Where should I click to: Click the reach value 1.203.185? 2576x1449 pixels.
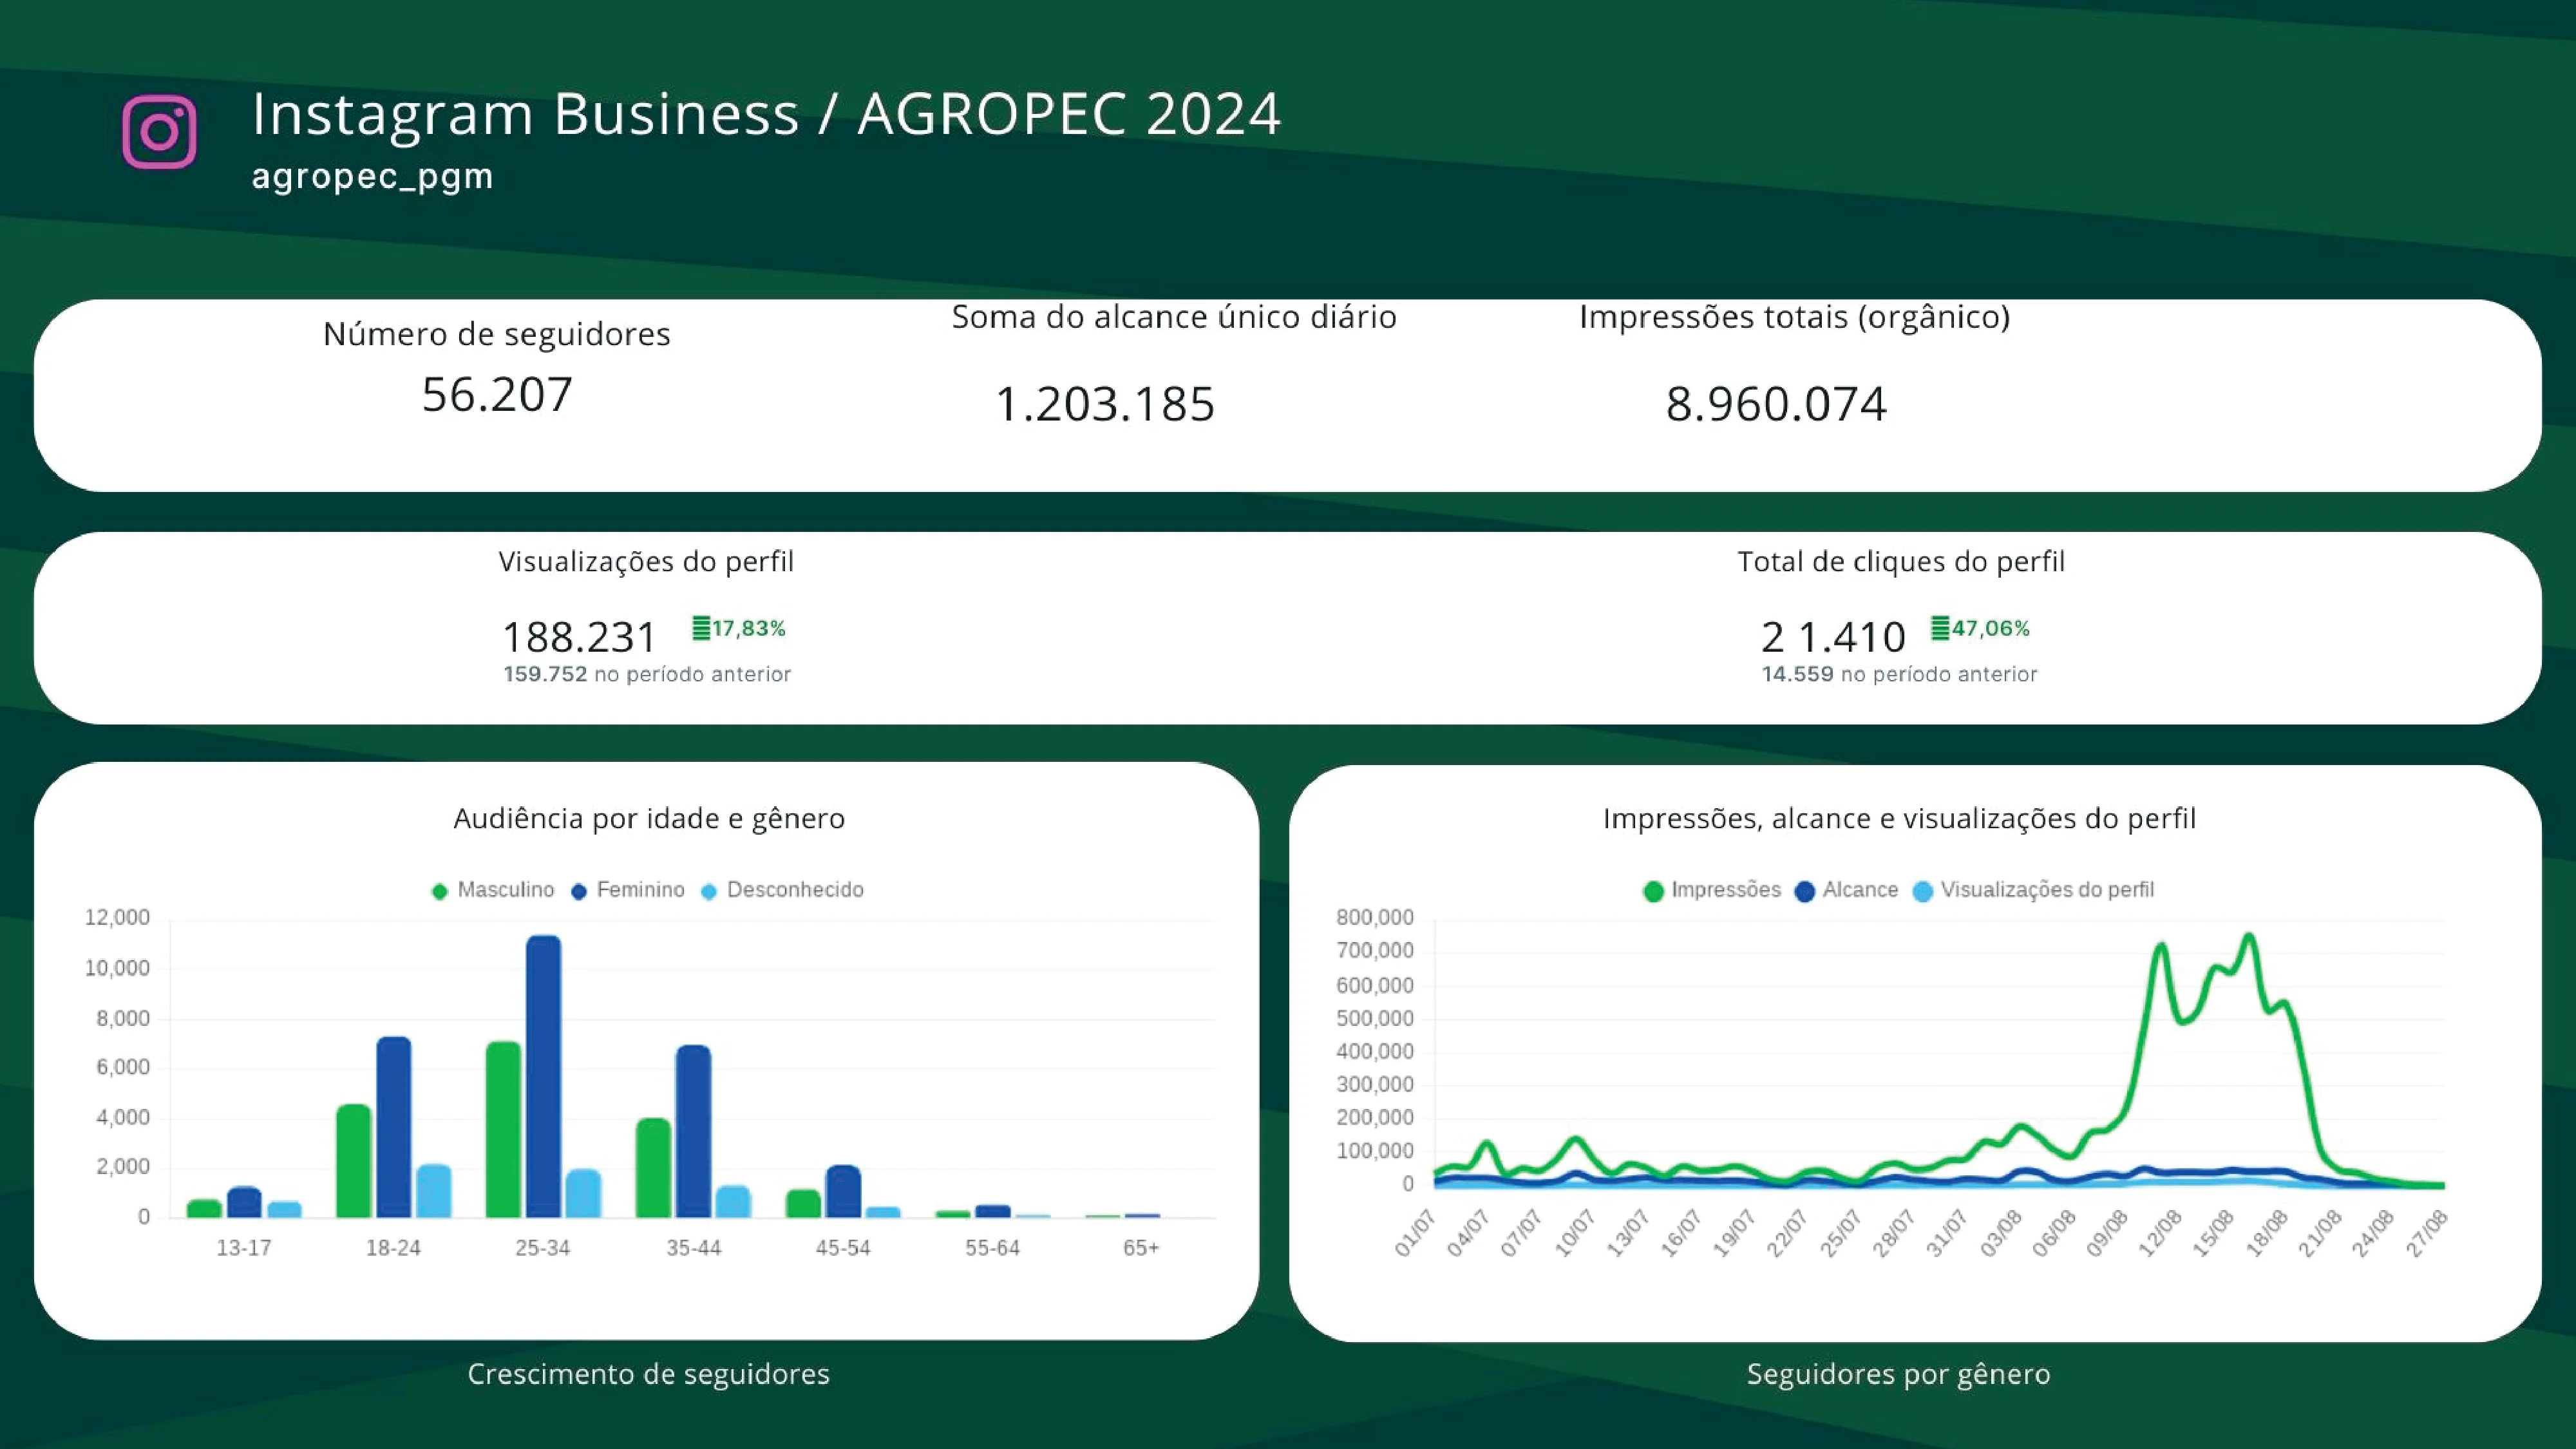[x=1105, y=404]
